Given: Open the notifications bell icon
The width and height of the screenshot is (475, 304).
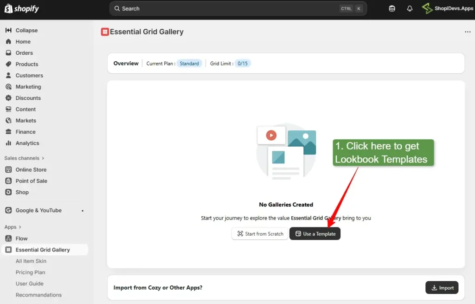Looking at the screenshot, I should tap(410, 9).
